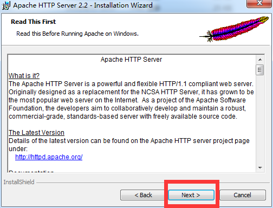Click the scrollbar up arrow
273x208 pixels.
(x=260, y=60)
